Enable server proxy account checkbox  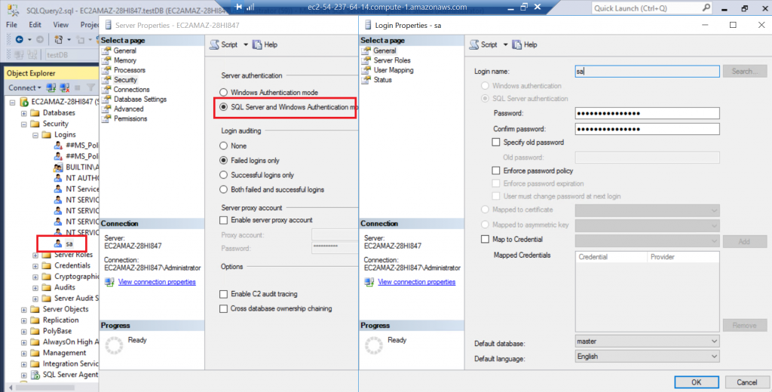[x=223, y=220]
